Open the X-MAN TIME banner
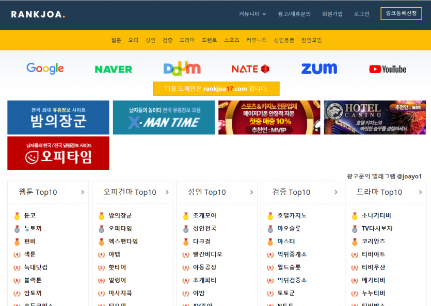 (x=164, y=117)
